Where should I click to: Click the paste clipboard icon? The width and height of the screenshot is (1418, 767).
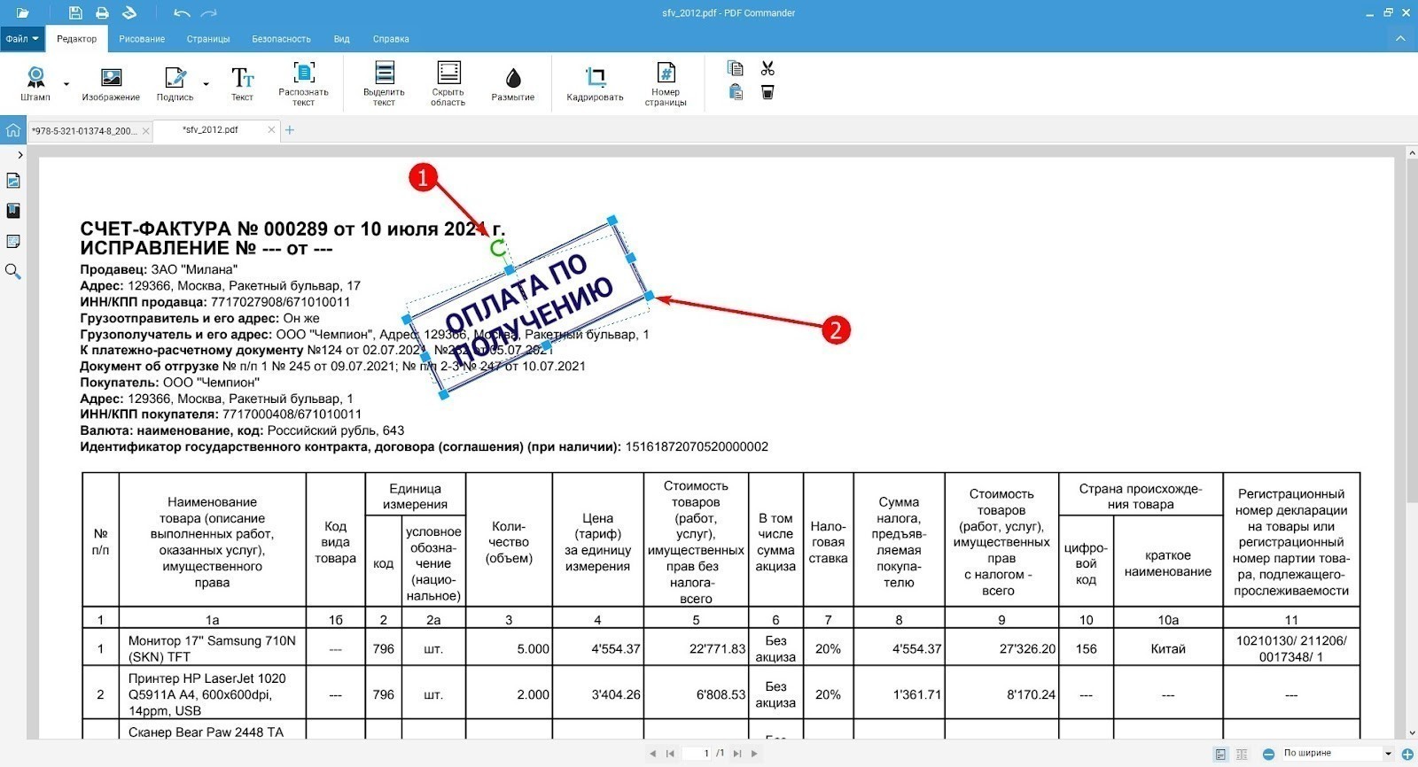736,92
